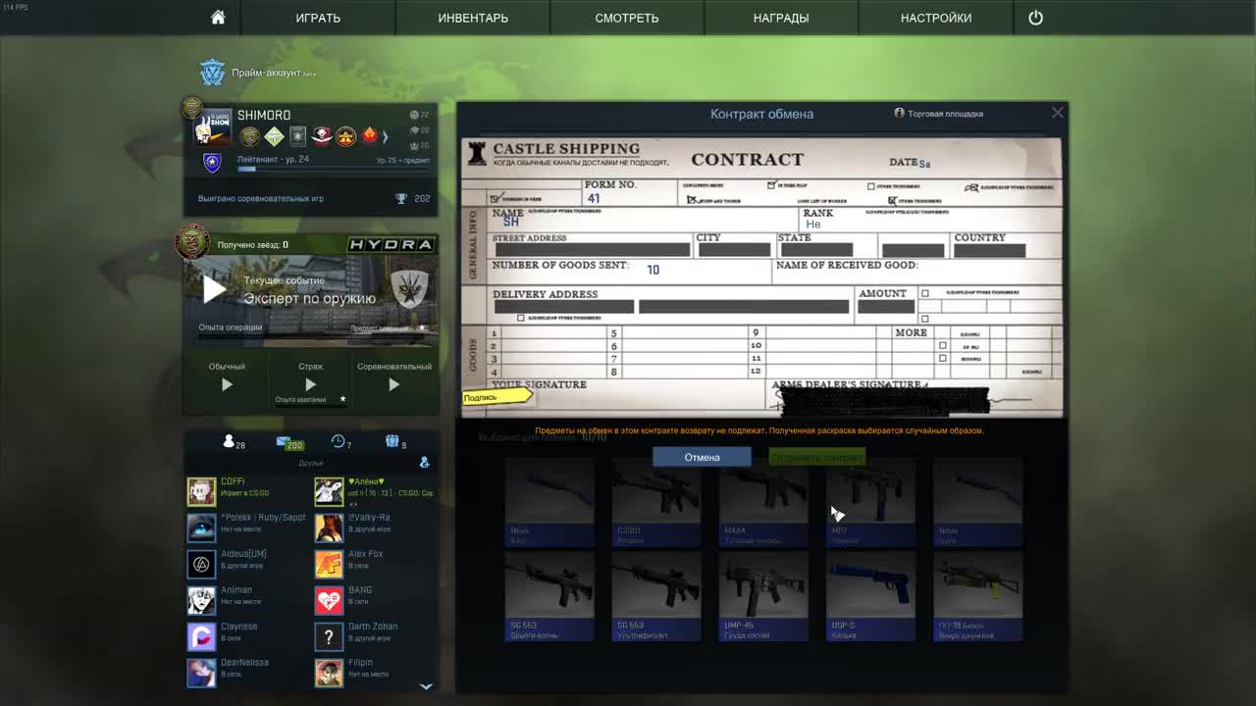
Task: Select friend Valky-Ra
Action: (x=375, y=528)
